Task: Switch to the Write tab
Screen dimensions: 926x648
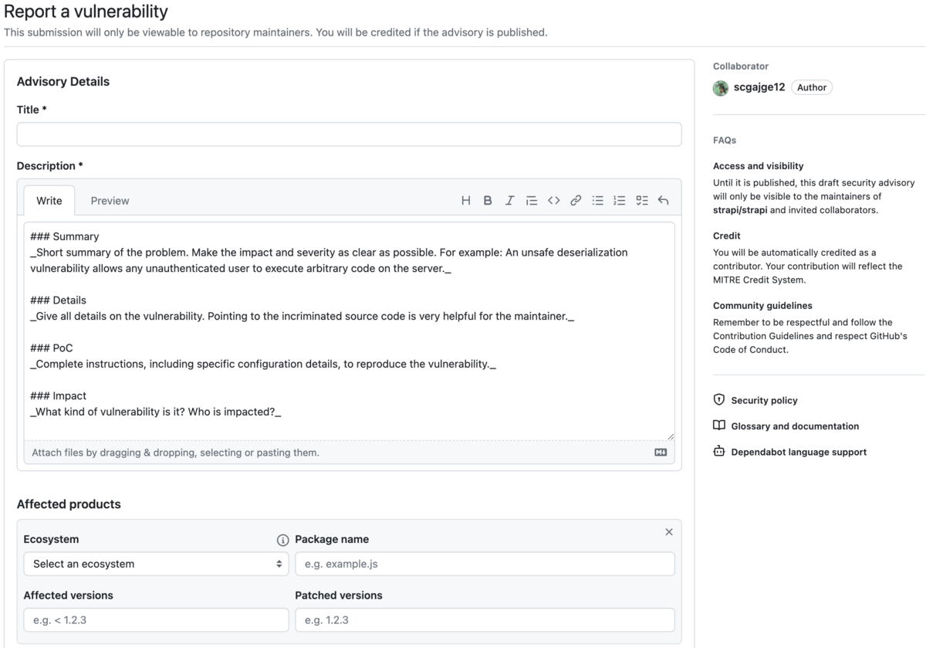Action: pyautogui.click(x=49, y=201)
